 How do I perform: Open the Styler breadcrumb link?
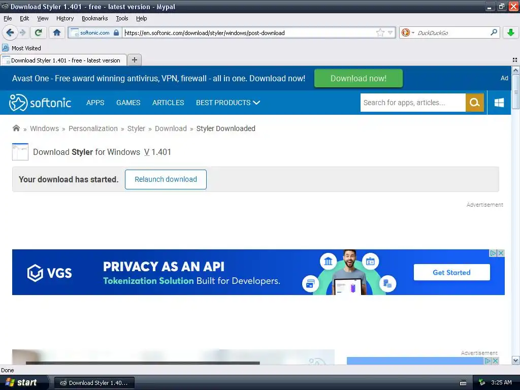click(136, 128)
